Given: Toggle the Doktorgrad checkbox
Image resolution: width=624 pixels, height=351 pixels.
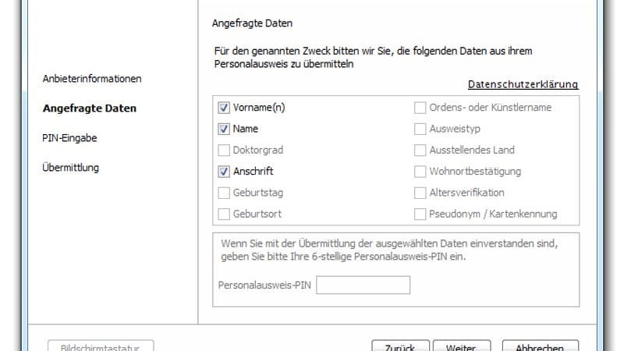Looking at the screenshot, I should (x=225, y=150).
